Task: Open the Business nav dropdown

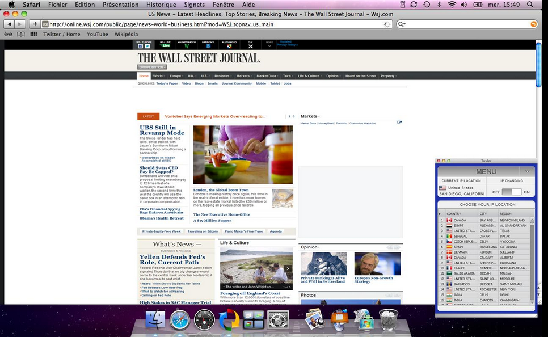Action: [x=222, y=76]
